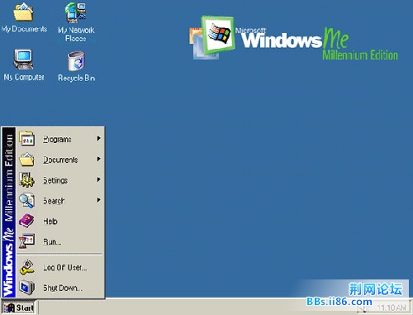
Task: Choose Shut Down... entry
Action: tap(60, 288)
